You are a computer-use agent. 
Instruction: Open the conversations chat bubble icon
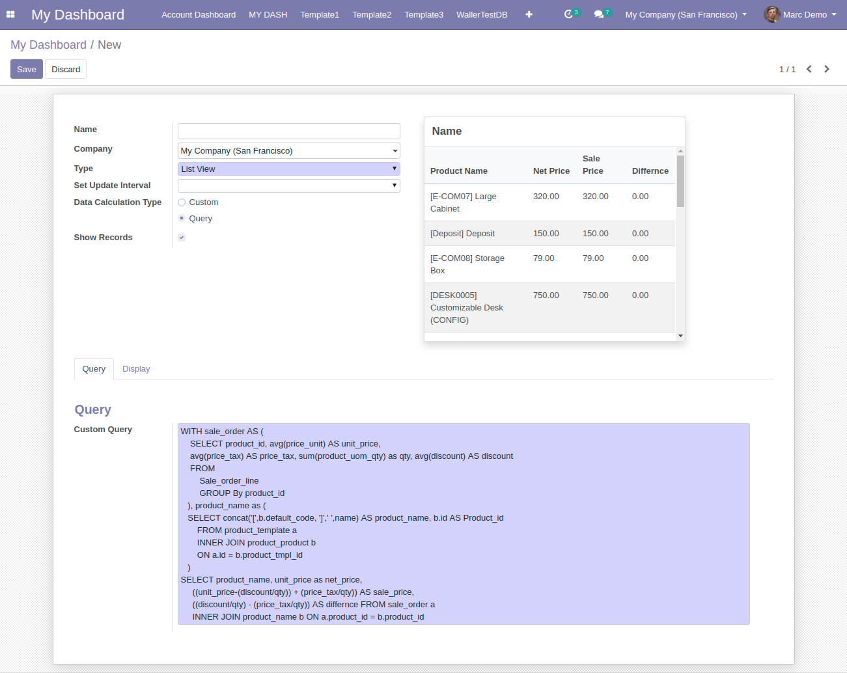coord(599,14)
